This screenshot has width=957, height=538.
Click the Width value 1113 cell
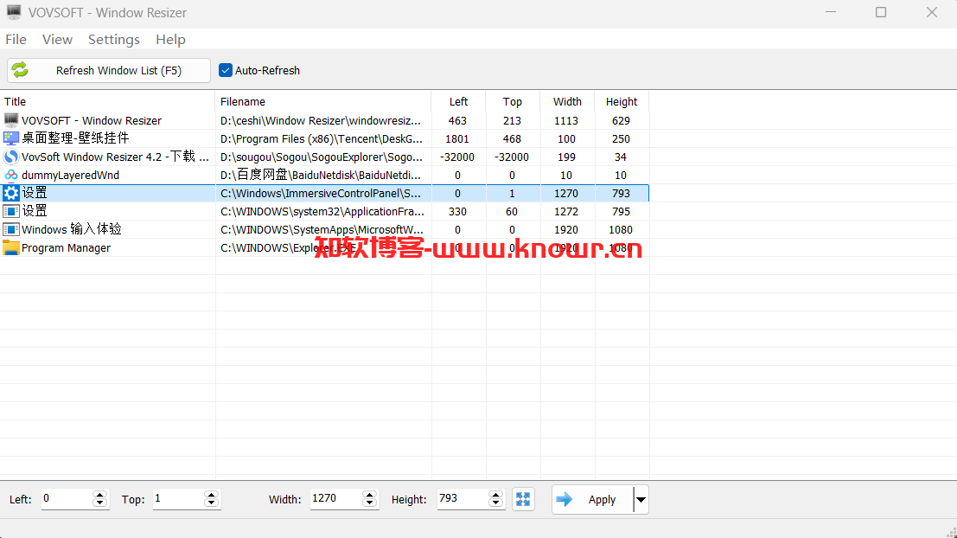pyautogui.click(x=566, y=120)
